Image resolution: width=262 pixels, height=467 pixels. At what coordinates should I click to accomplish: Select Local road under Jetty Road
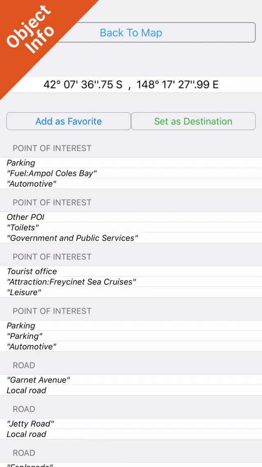(x=131, y=434)
